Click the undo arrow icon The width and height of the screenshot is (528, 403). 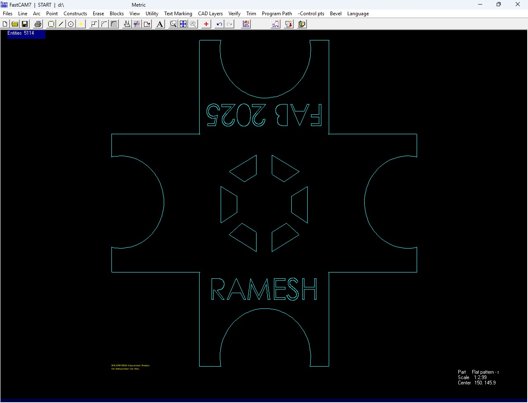tap(219, 24)
